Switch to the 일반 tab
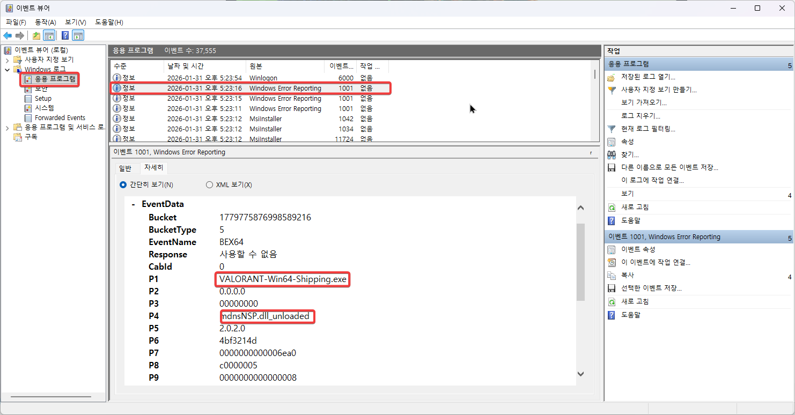 (125, 168)
